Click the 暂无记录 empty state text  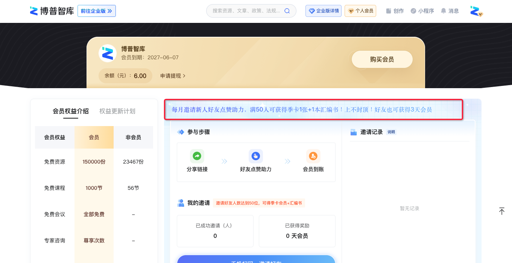pos(410,208)
